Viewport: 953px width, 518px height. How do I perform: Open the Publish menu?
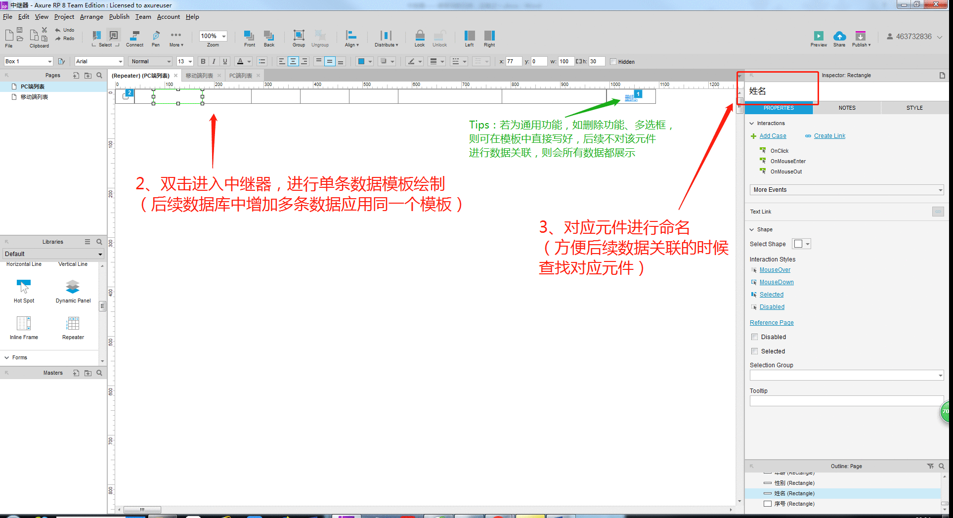[119, 17]
